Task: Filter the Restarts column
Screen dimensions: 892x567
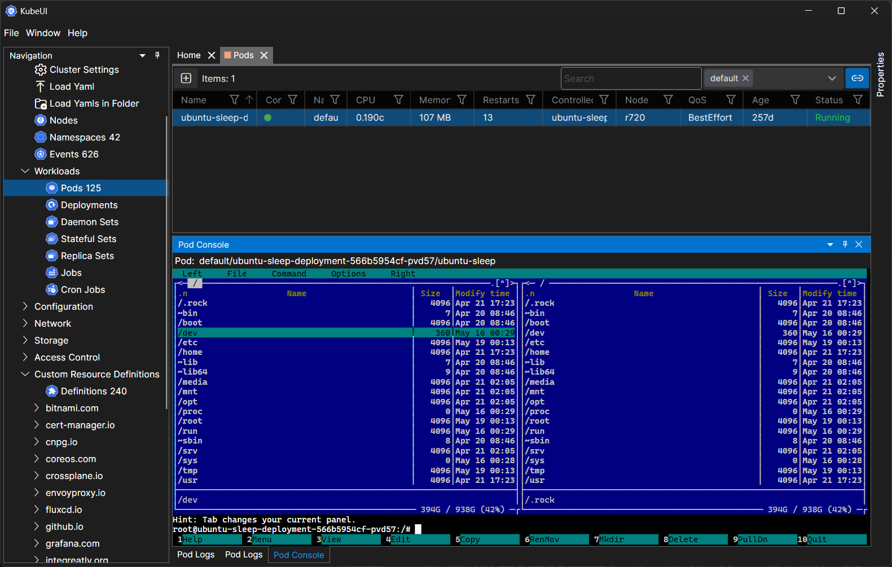Action: (x=530, y=100)
